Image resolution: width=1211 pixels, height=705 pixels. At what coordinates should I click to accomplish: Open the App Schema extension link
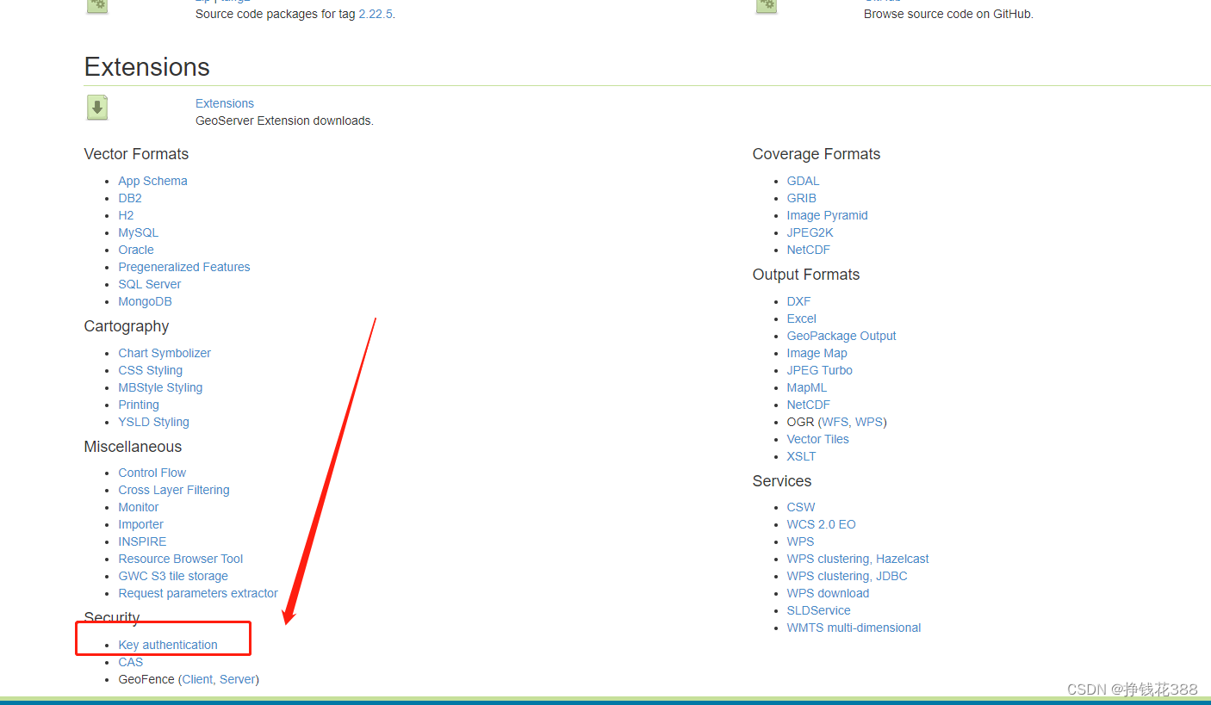point(152,181)
